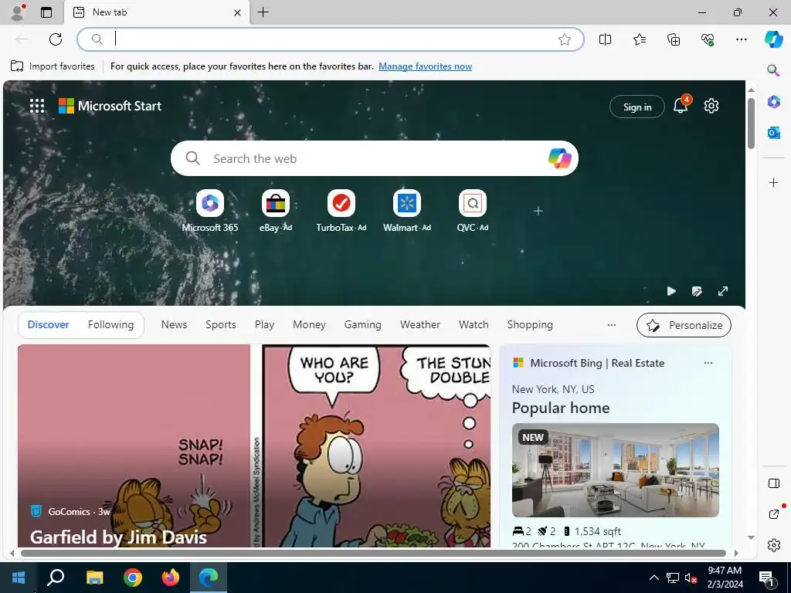Play the background video

(x=671, y=291)
